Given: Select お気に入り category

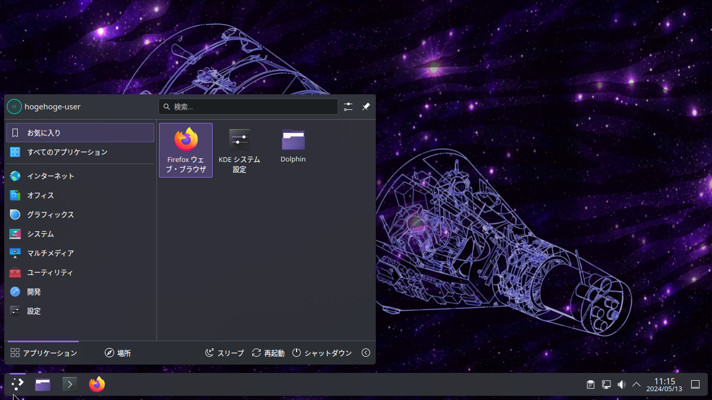Looking at the screenshot, I should 80,133.
